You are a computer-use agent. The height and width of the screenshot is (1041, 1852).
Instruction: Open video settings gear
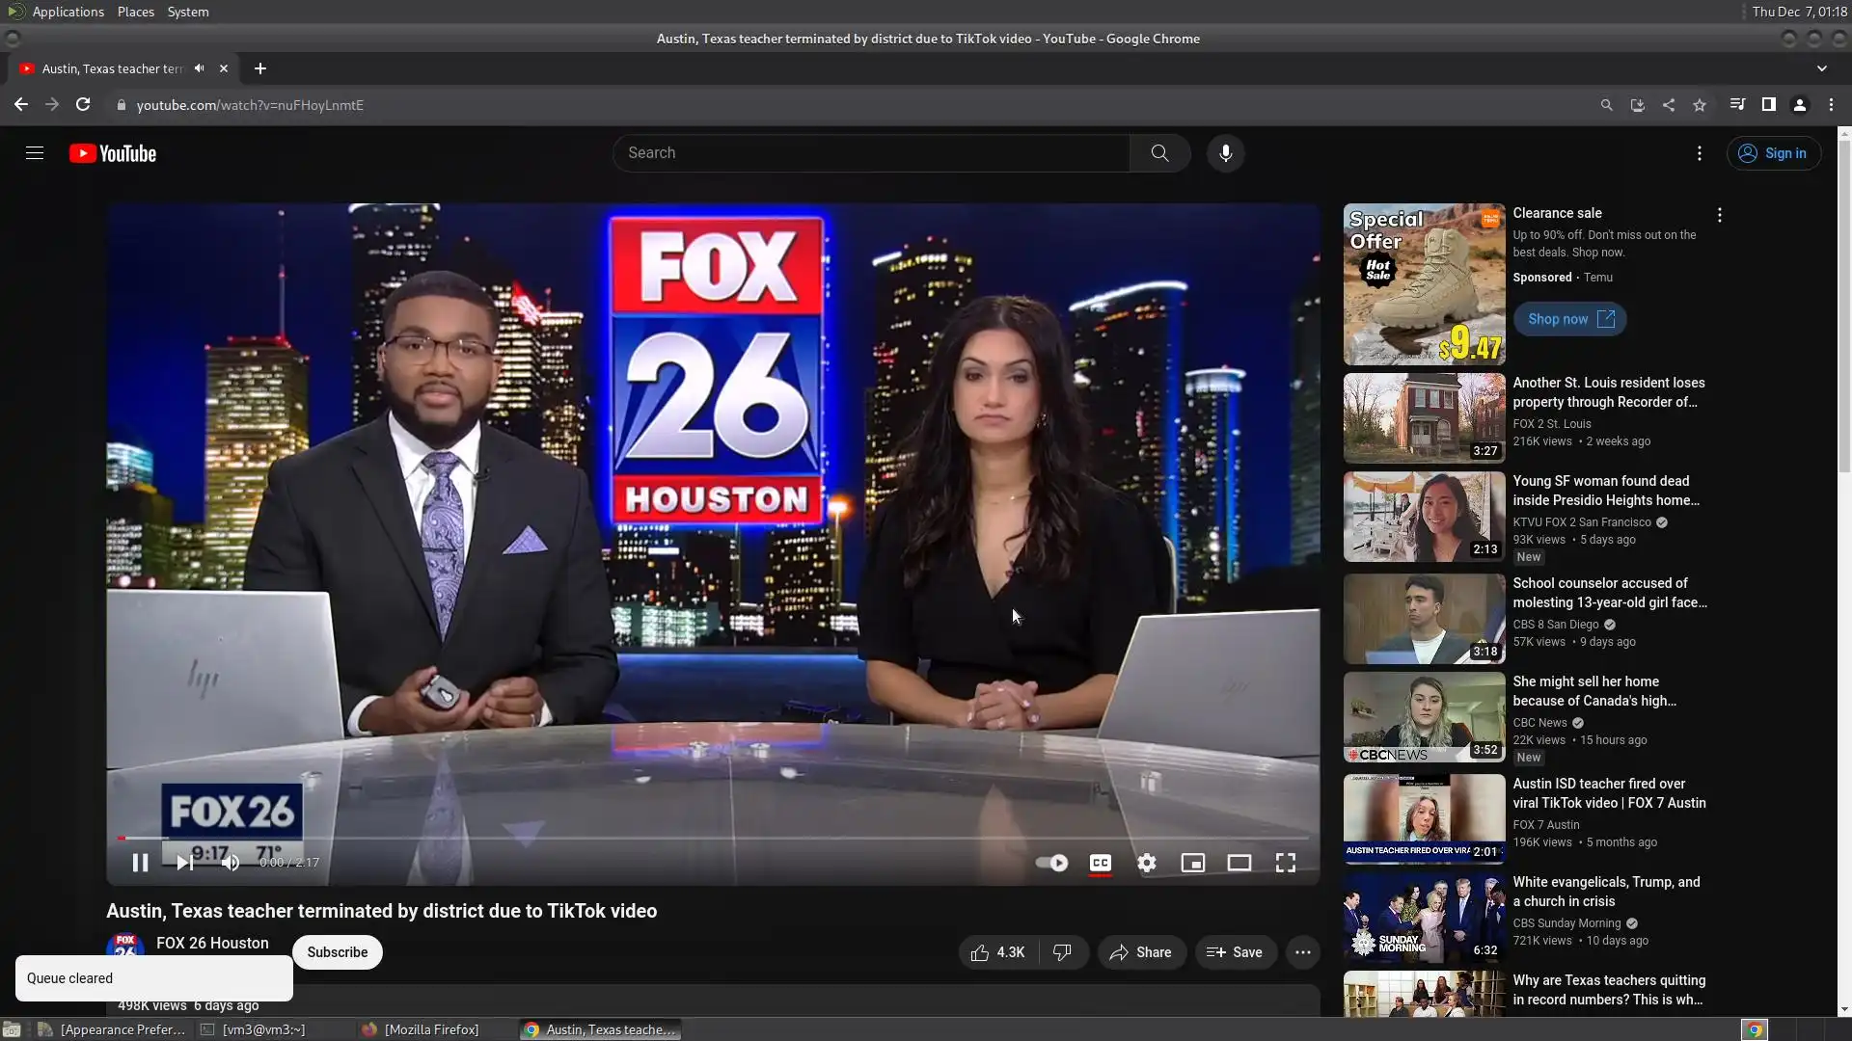click(x=1146, y=863)
